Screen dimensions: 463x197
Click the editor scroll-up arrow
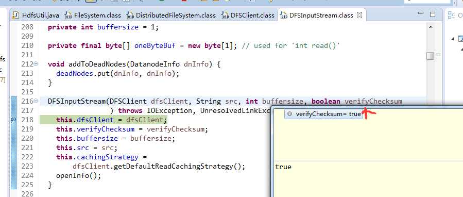pos(430,27)
